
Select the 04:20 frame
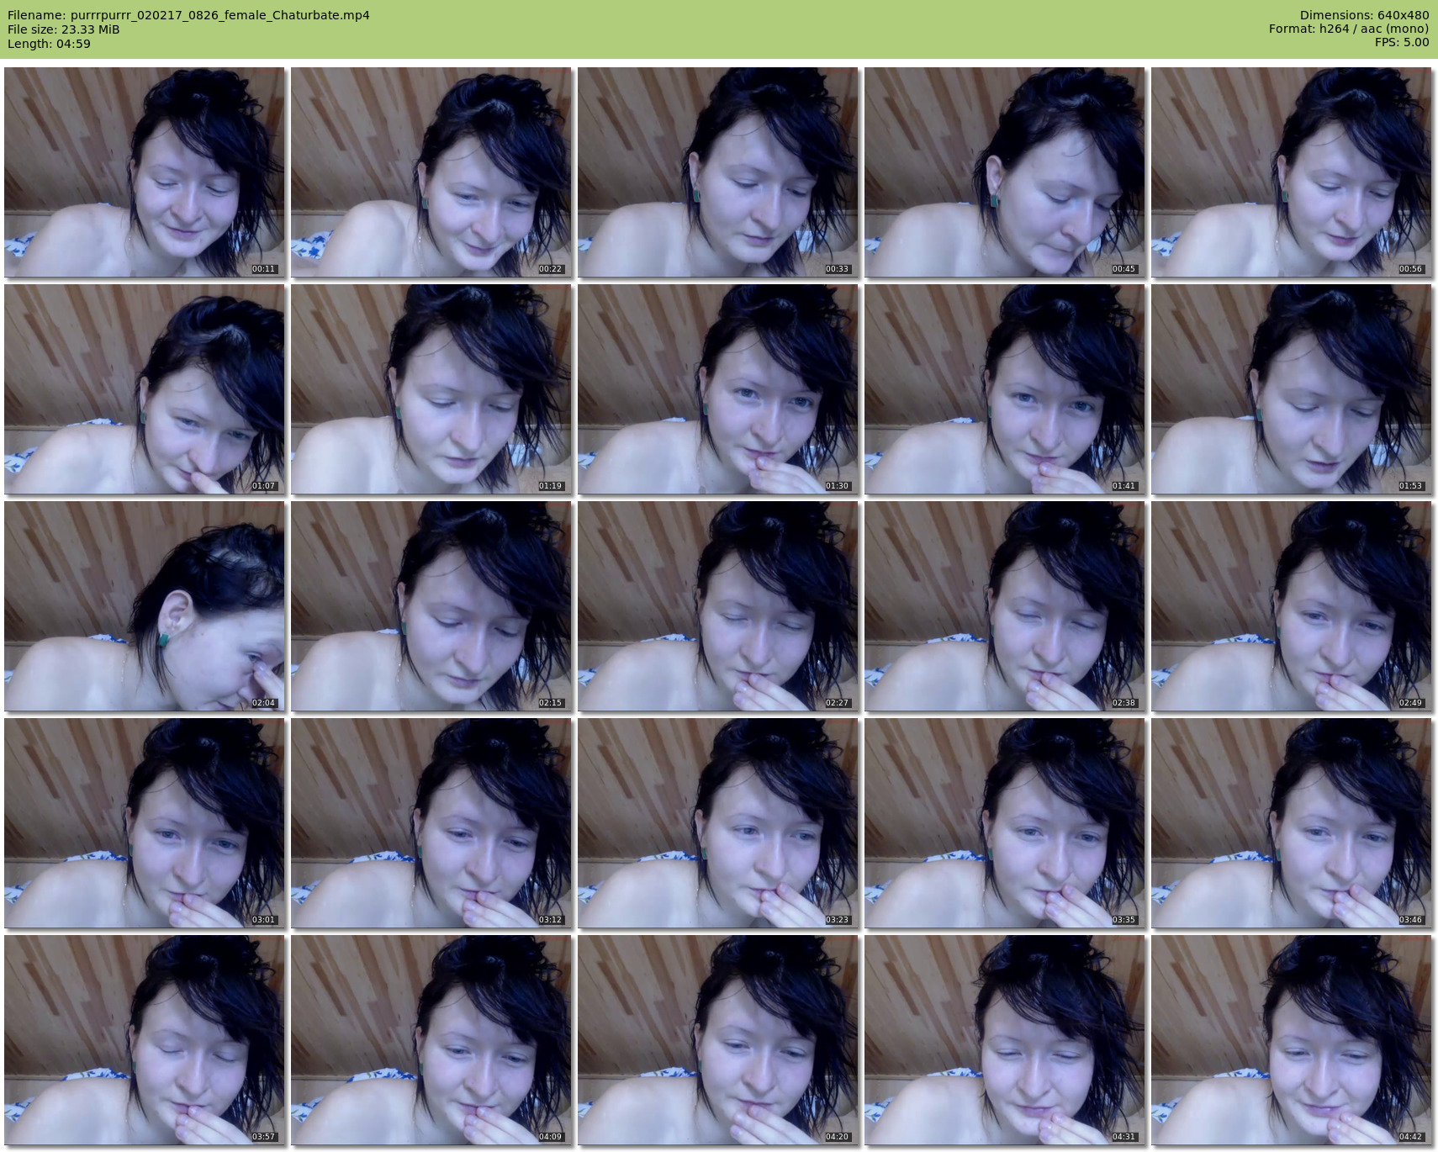point(718,1040)
